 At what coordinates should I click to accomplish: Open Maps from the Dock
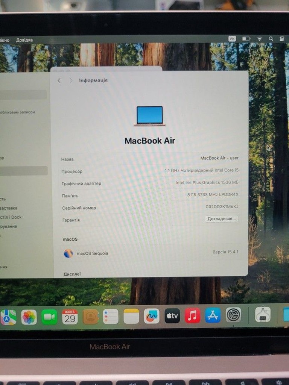point(8,317)
